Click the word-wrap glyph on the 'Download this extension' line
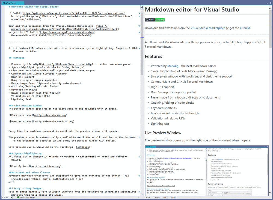The image size is (273, 200). [139, 26]
